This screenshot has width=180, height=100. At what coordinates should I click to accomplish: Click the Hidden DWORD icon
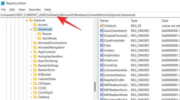pyautogui.click(x=102, y=50)
